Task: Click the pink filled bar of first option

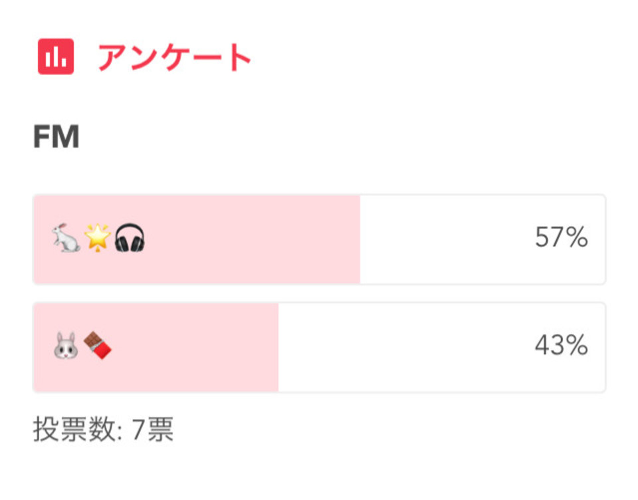Action: [x=197, y=239]
